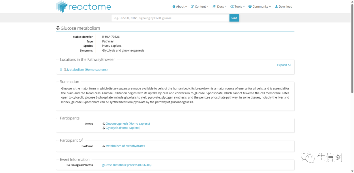Open the Community menu
Screen dimensions: 354x173
click(x=260, y=7)
